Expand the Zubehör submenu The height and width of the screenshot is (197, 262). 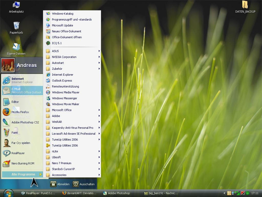pyautogui.click(x=72, y=69)
